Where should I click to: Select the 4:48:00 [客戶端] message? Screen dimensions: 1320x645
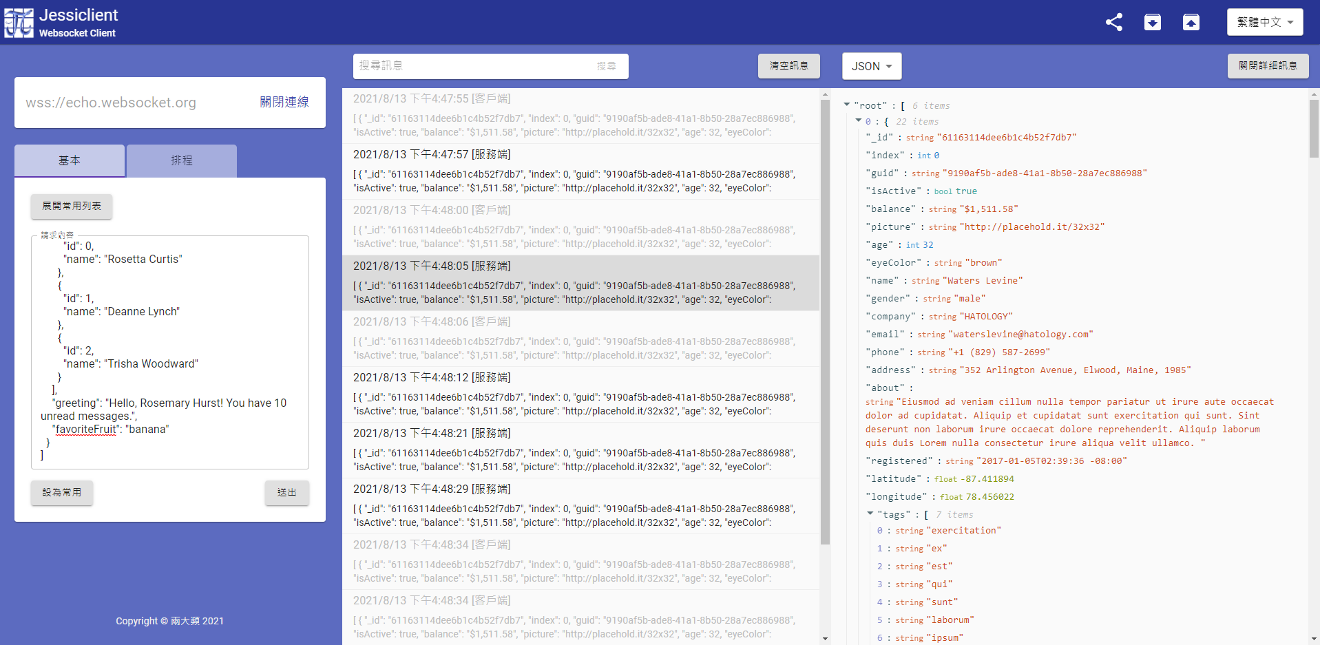coord(580,227)
